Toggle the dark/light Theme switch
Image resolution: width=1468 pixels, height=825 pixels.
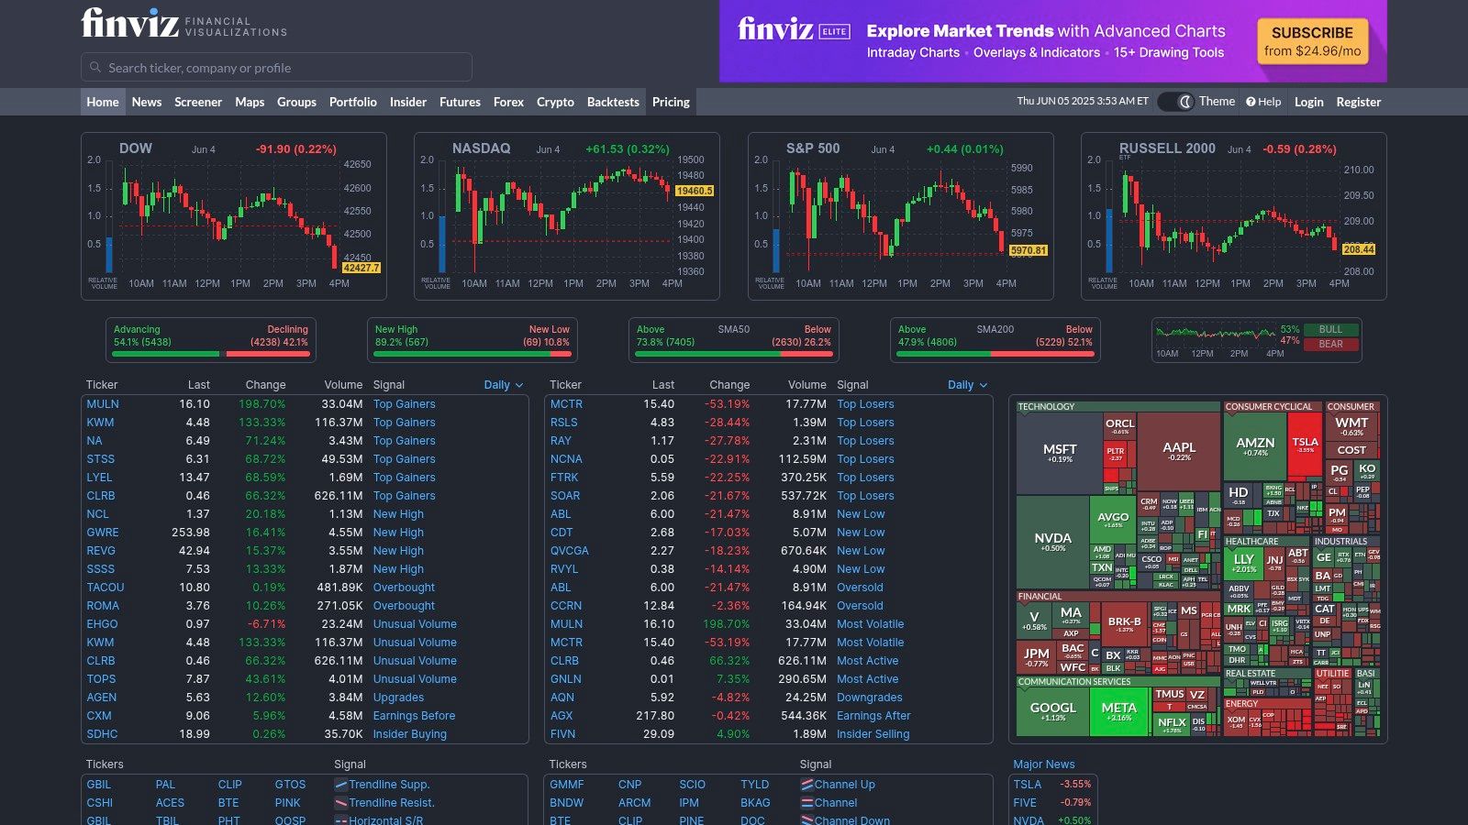[x=1175, y=102]
